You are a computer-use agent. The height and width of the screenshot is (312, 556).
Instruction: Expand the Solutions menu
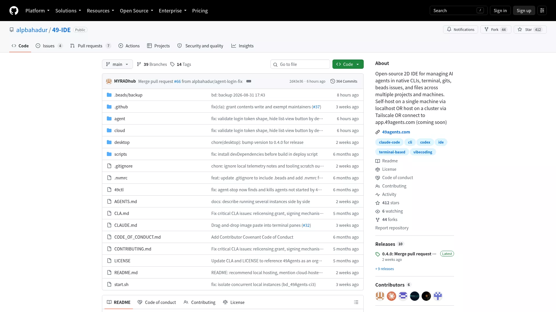pyautogui.click(x=68, y=11)
